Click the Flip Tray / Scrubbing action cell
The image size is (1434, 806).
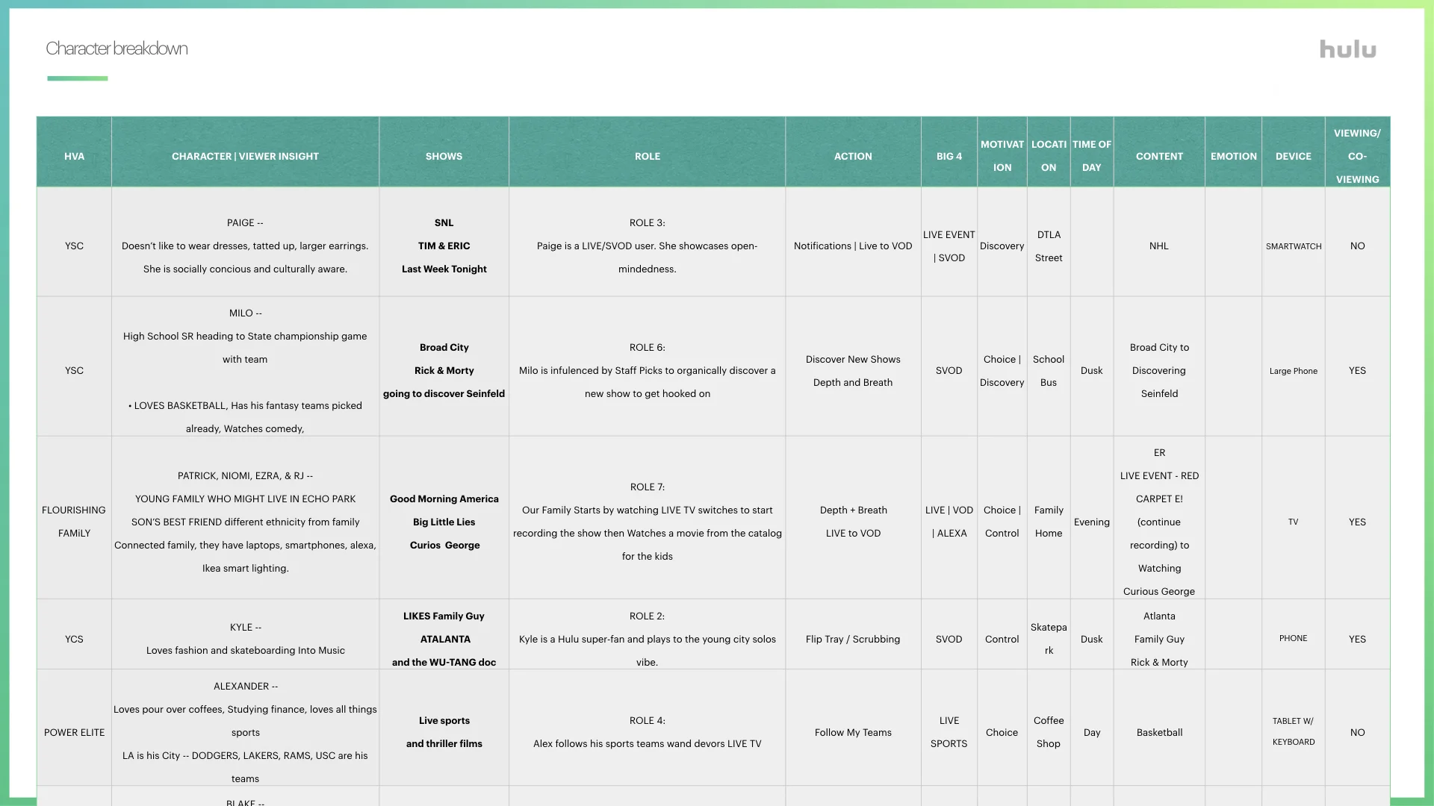coord(853,639)
